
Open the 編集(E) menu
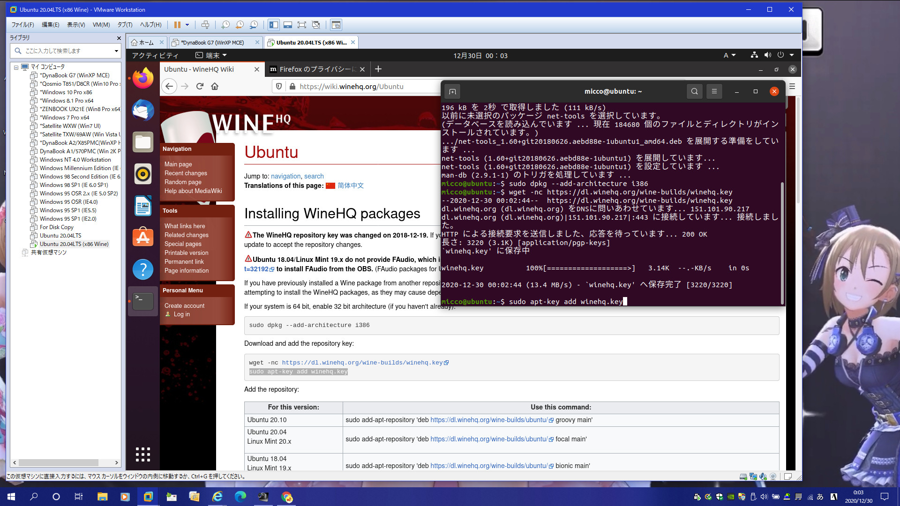pyautogui.click(x=51, y=25)
